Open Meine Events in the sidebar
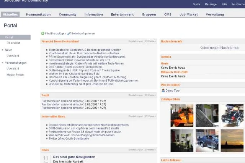 point(15,75)
